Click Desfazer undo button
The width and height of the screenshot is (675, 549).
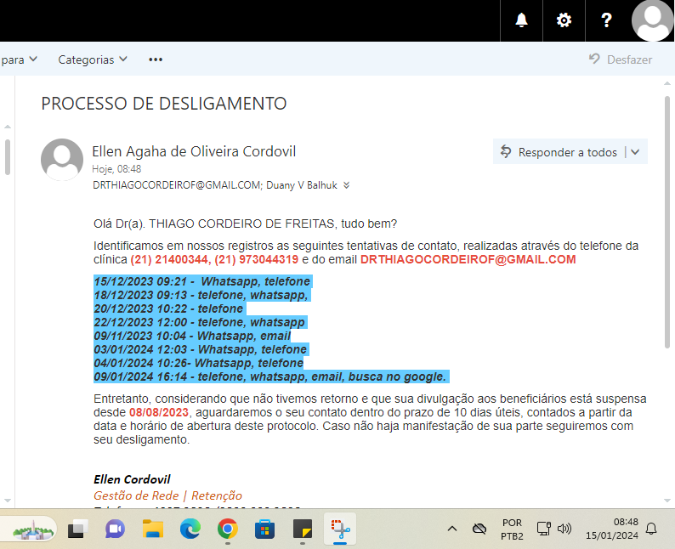coord(621,59)
